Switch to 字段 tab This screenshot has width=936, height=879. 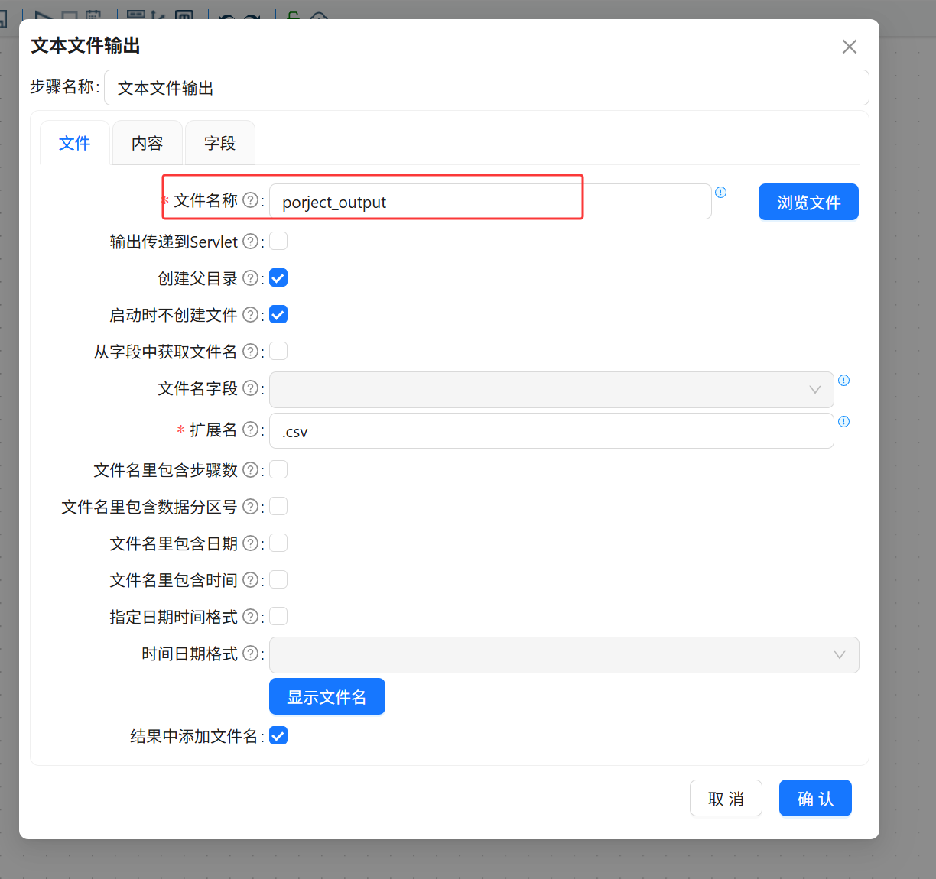[220, 143]
